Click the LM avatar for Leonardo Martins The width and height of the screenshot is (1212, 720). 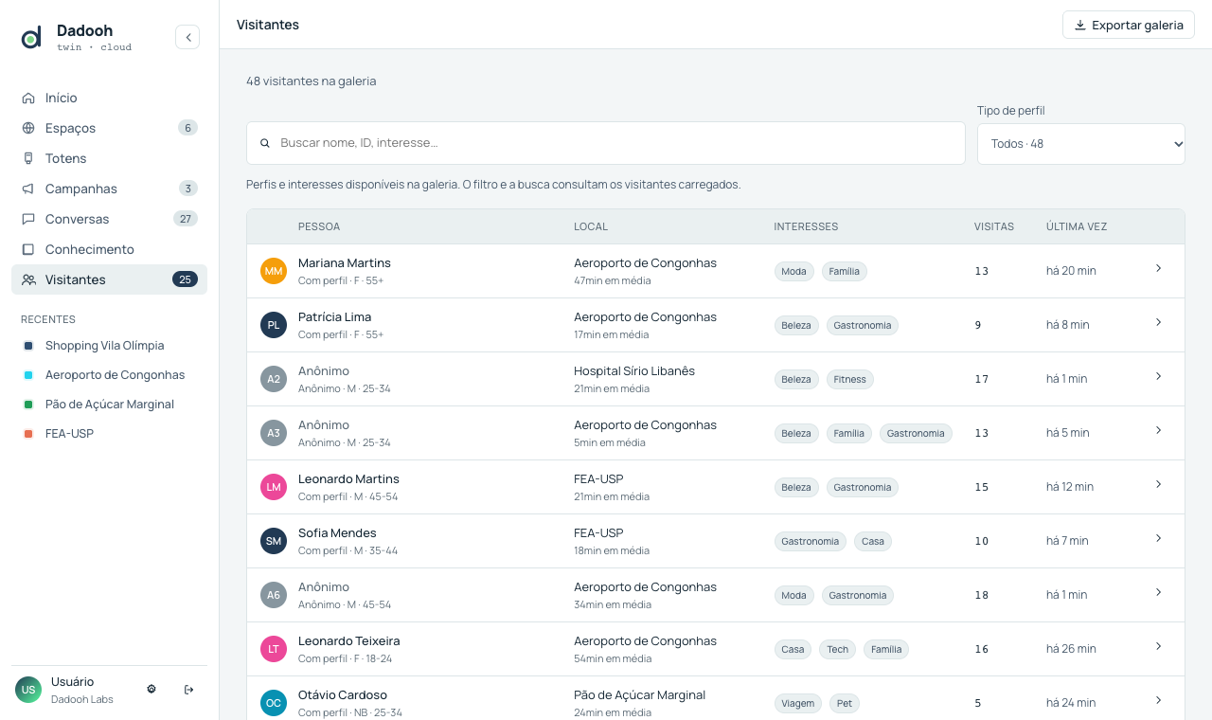pyautogui.click(x=274, y=487)
